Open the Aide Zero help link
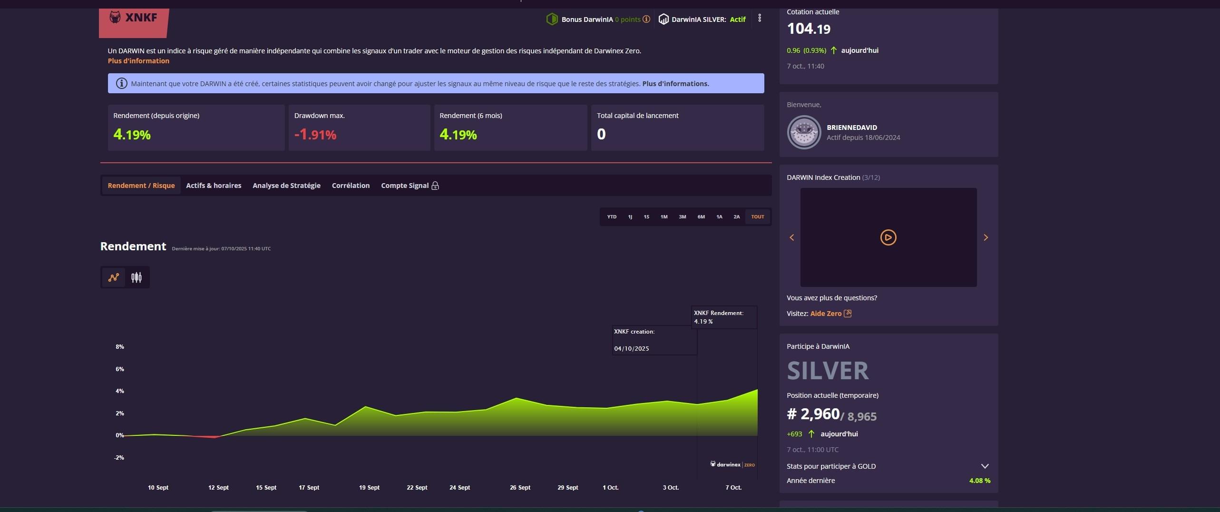The width and height of the screenshot is (1220, 512). 830,314
